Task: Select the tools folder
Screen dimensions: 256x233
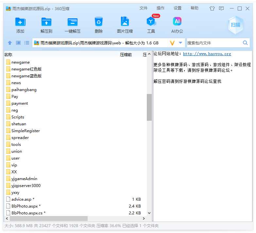Action: [13, 144]
